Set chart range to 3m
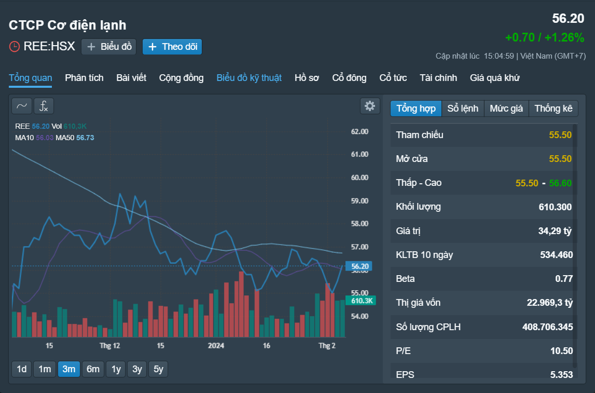This screenshot has width=595, height=393. tap(68, 369)
